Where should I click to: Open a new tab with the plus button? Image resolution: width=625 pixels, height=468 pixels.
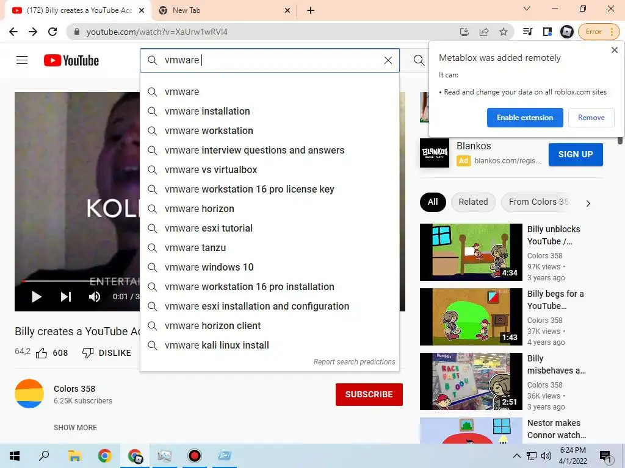(x=311, y=11)
